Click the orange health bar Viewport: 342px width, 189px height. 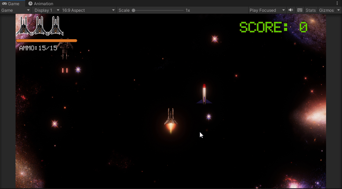(46, 40)
